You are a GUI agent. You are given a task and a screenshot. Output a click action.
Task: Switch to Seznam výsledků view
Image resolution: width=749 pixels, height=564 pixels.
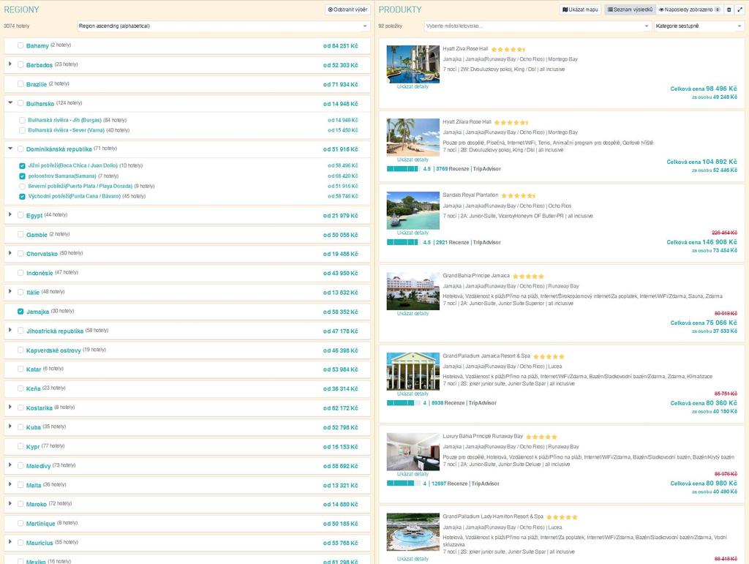[630, 10]
